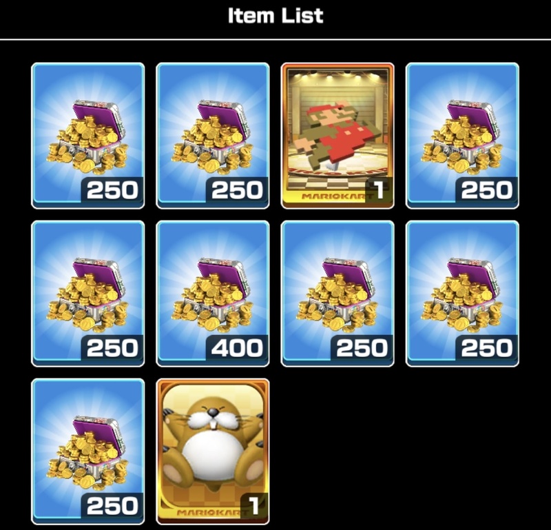Open the Monty Mole driver card
Viewport: 551px width, 530px height.
[x=213, y=451]
